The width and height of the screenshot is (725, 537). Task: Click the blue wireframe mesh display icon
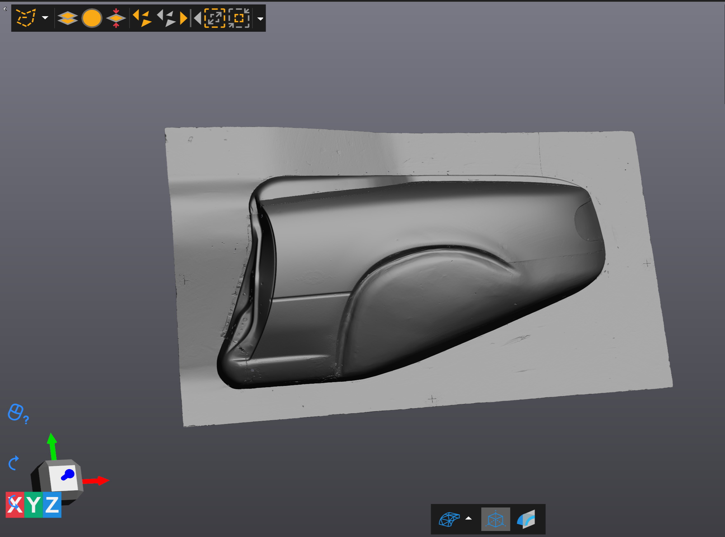(449, 519)
